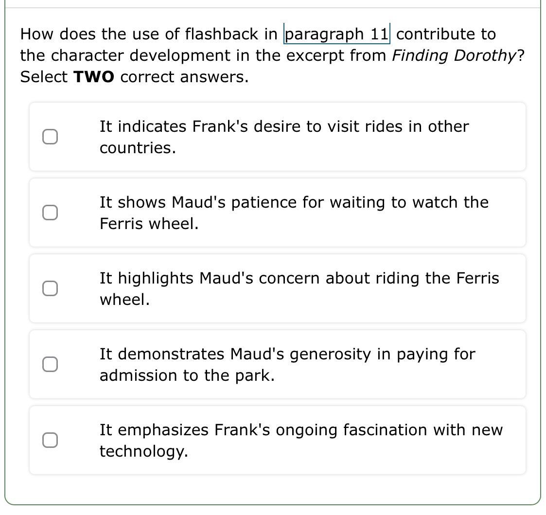The height and width of the screenshot is (515, 546).
Task: Enable the Maud's generosity answer checkbox
Action: tap(50, 364)
